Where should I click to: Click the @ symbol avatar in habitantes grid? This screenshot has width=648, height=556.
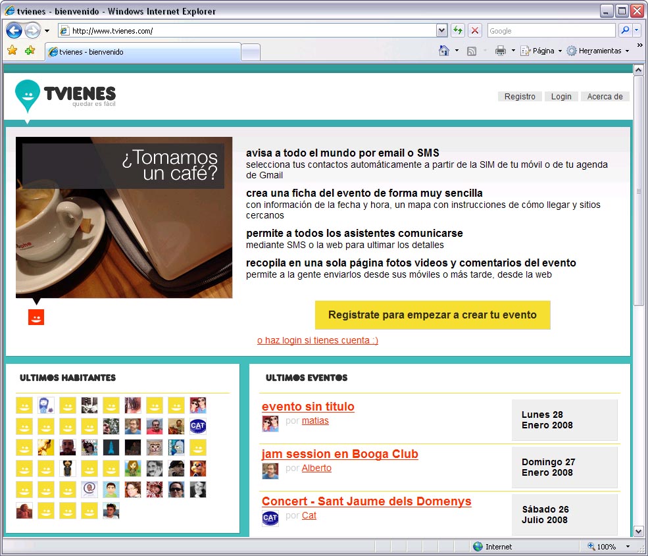pos(89,490)
